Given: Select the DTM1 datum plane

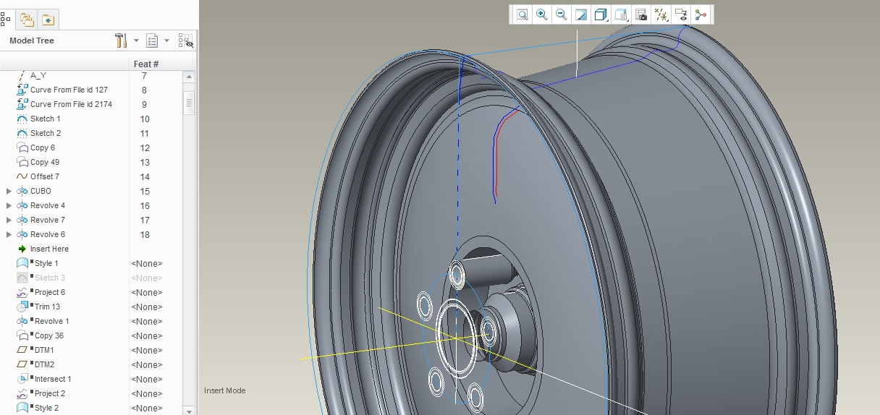Looking at the screenshot, I should point(44,350).
